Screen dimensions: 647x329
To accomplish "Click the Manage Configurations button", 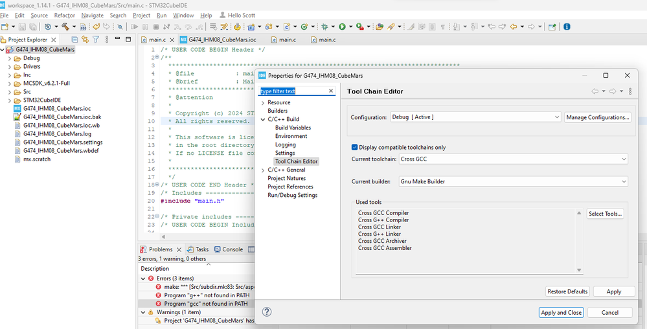I will click(597, 117).
